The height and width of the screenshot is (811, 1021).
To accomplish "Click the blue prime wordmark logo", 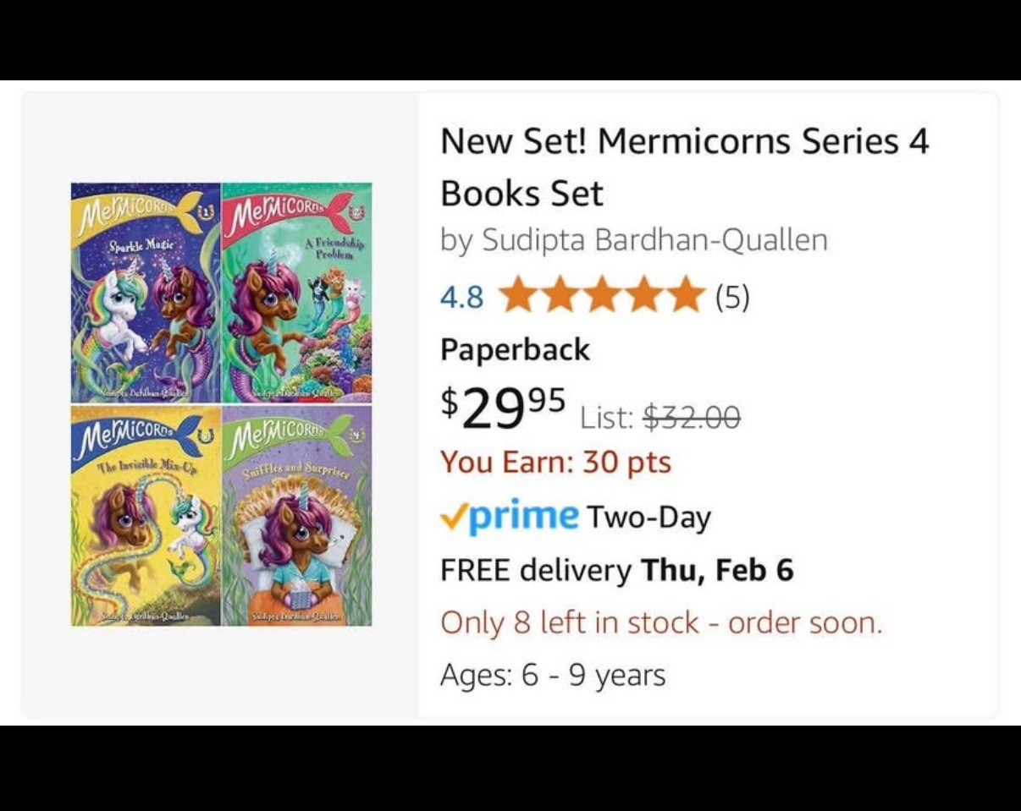I will (524, 516).
